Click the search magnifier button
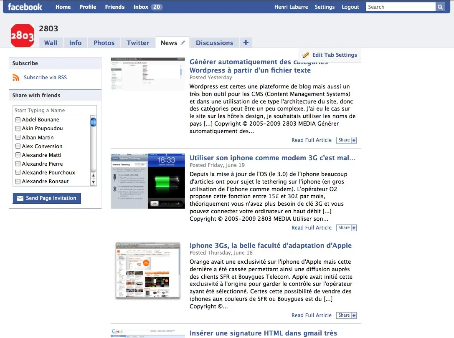This screenshot has height=338, width=454. pyautogui.click(x=440, y=7)
